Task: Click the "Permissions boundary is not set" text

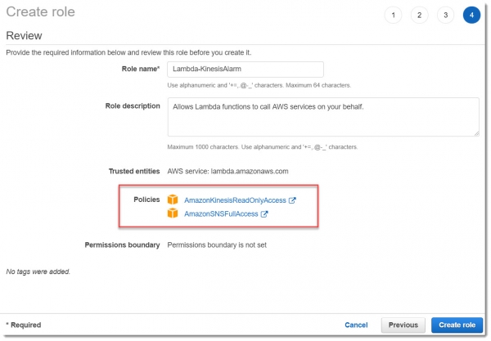Action: point(217,245)
